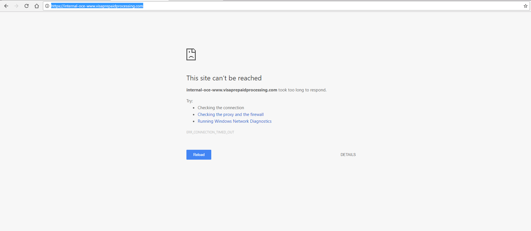Expand the DETAILS section
Image resolution: width=531 pixels, height=231 pixels.
pyautogui.click(x=348, y=155)
